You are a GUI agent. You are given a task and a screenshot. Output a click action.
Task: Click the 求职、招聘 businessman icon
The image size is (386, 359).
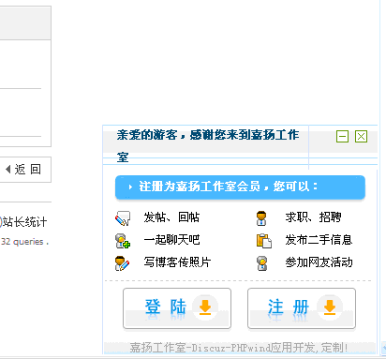(x=261, y=218)
